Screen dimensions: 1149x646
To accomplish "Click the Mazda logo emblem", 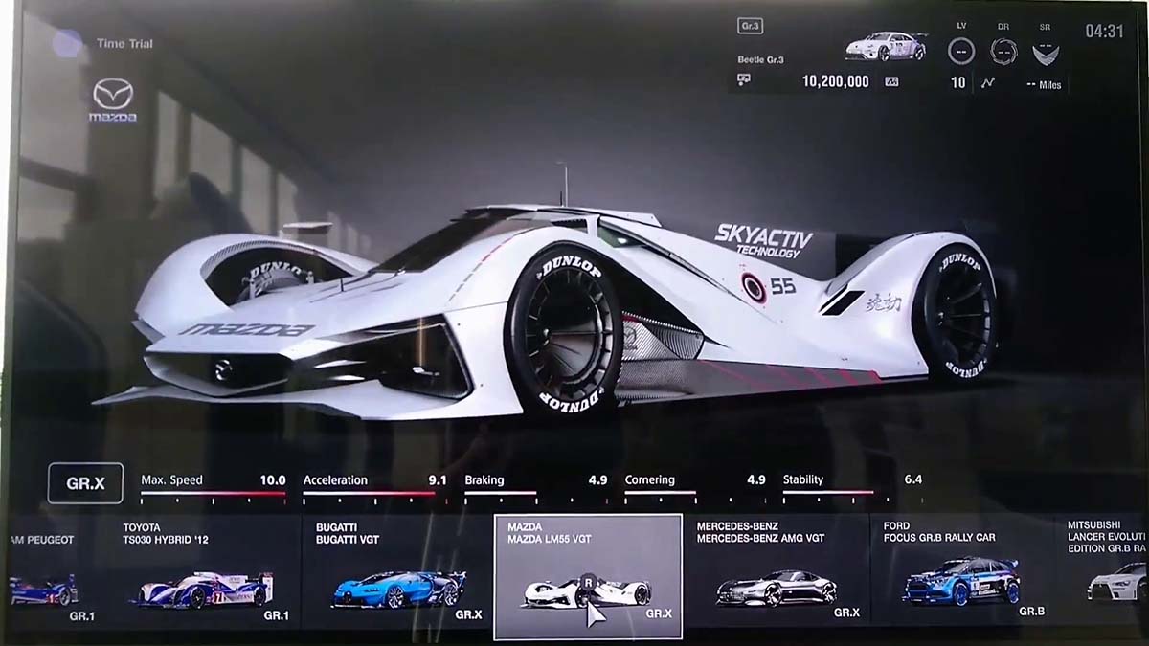I will 113,100.
